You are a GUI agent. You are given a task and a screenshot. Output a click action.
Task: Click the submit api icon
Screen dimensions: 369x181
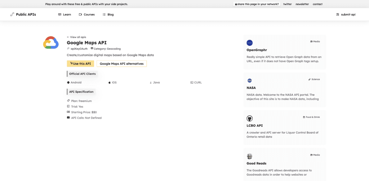click(338, 14)
